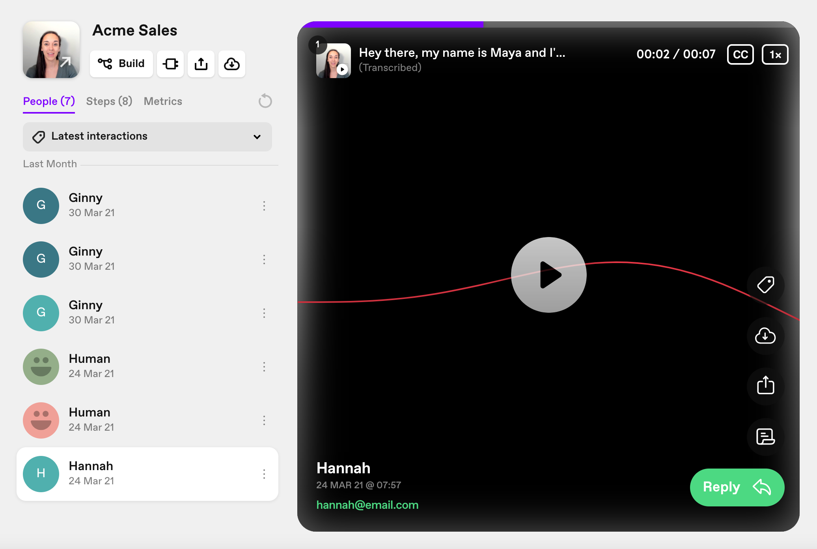This screenshot has height=549, width=817.
Task: Change playback speed using the 1x button
Action: coord(775,54)
